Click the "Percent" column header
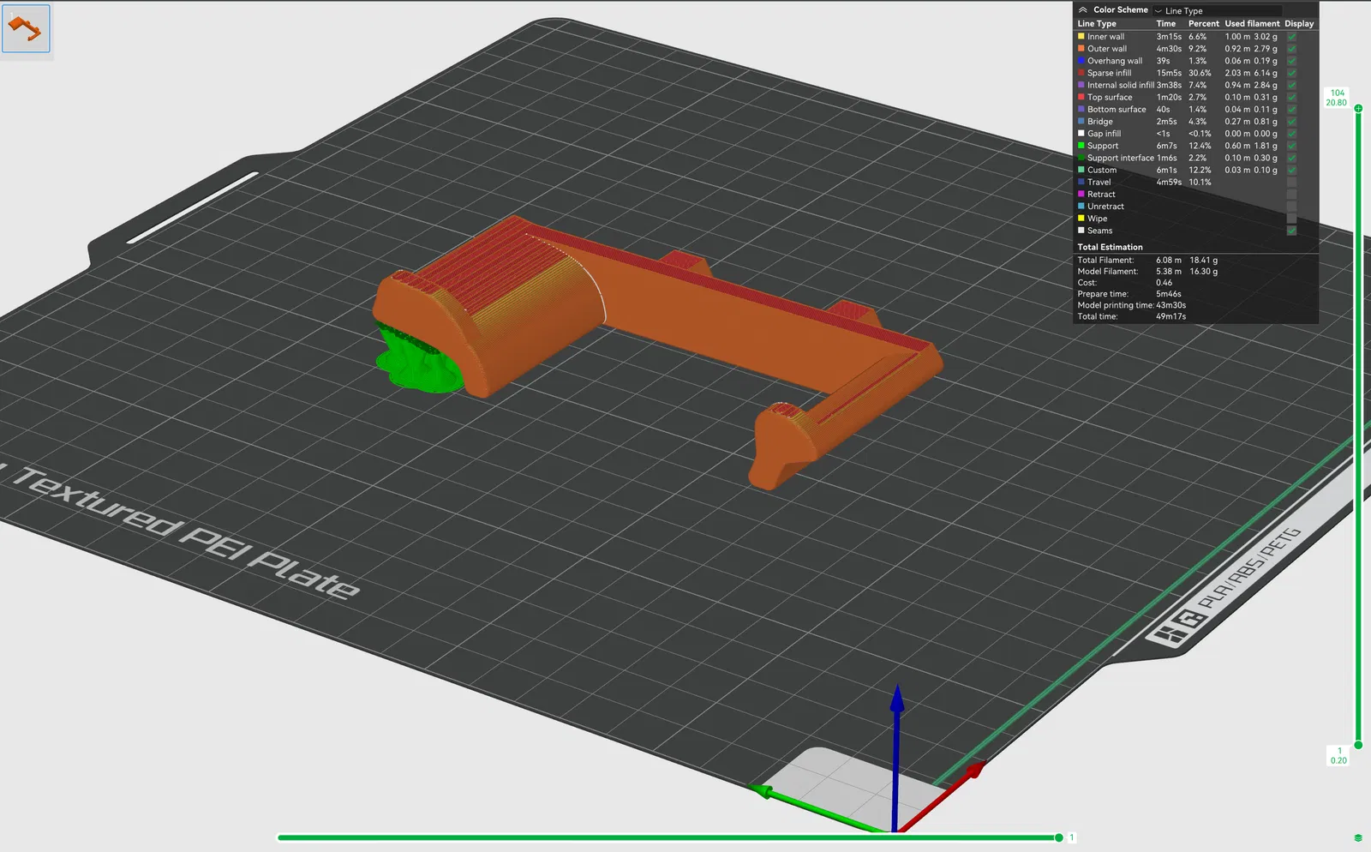The width and height of the screenshot is (1371, 852). point(1204,24)
